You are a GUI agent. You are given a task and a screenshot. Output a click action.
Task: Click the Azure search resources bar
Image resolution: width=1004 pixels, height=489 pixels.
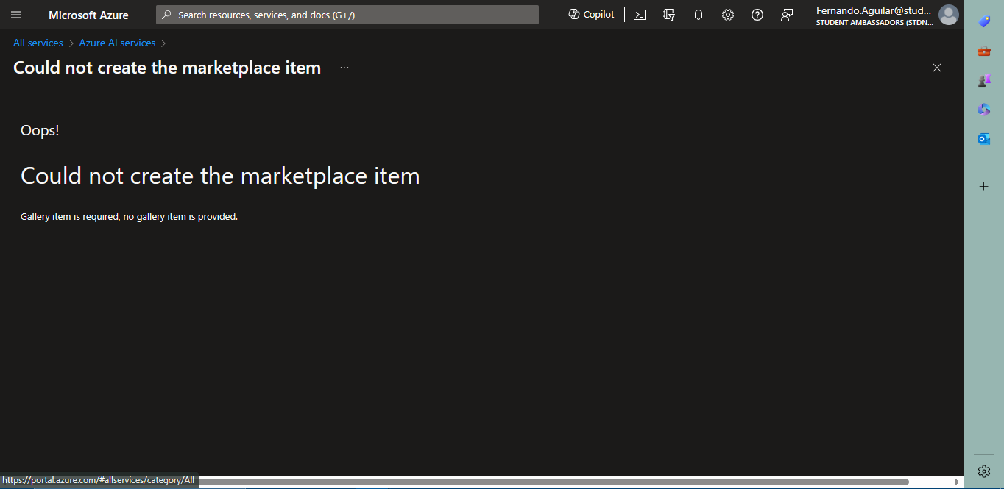tap(346, 14)
